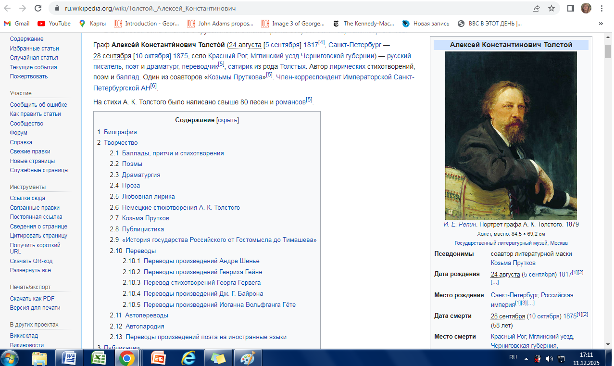Jump to '2.3 Драматургия' in the contents
Viewport: 614px width, 366px height.
(135, 175)
